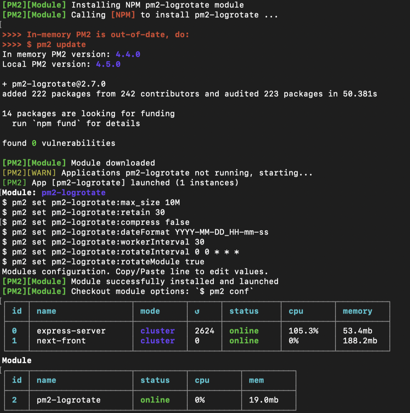Click the 'name' header in process table

pyautogui.click(x=46, y=311)
